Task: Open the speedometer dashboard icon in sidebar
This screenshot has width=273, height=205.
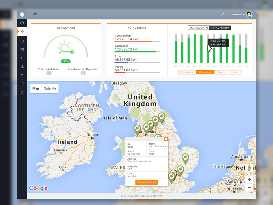Action: click(22, 23)
